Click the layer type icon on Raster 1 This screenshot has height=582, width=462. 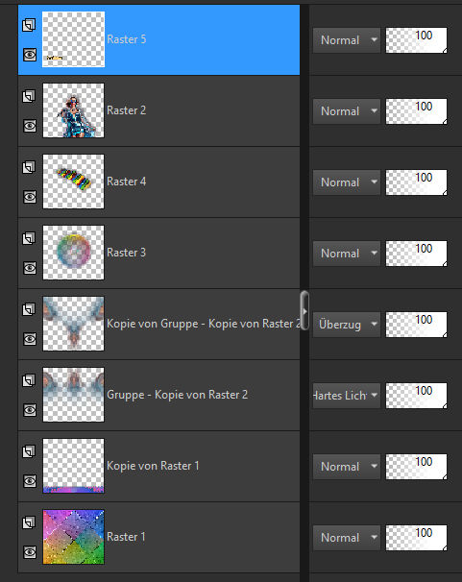(x=29, y=522)
